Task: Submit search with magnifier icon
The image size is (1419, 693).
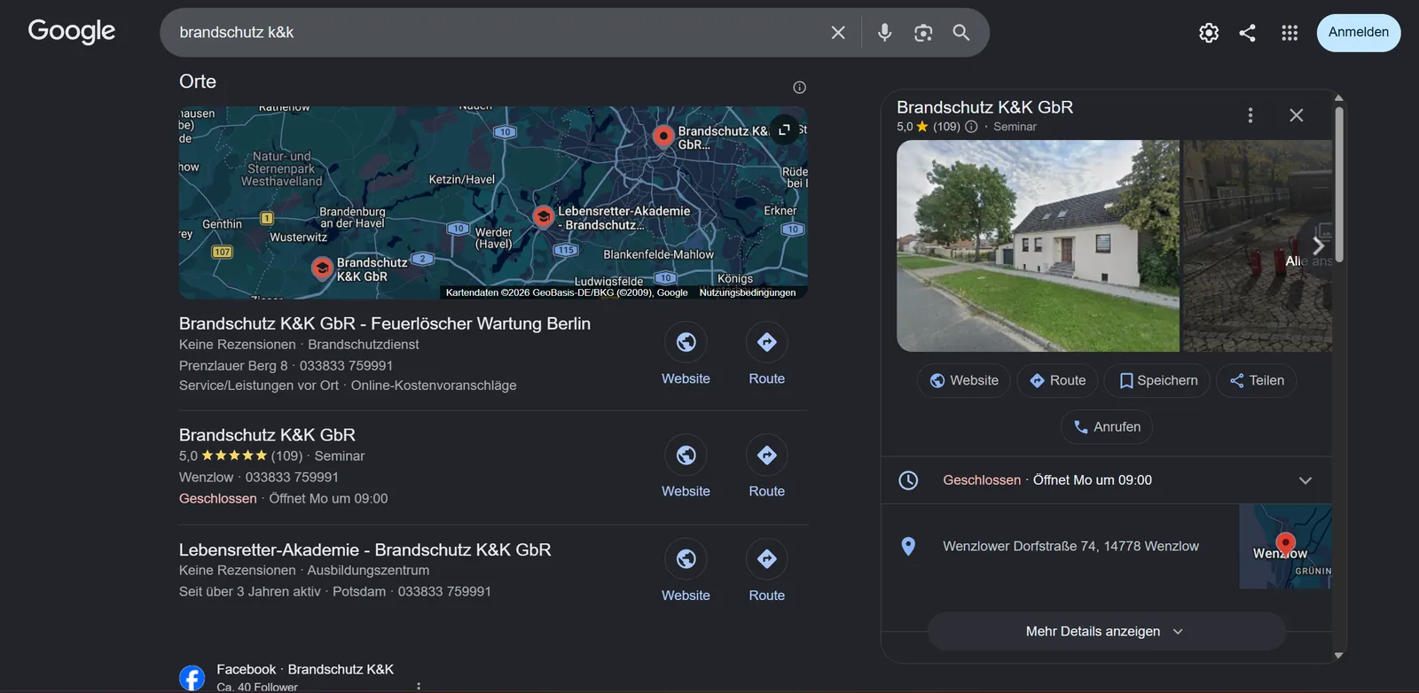Action: pos(961,33)
